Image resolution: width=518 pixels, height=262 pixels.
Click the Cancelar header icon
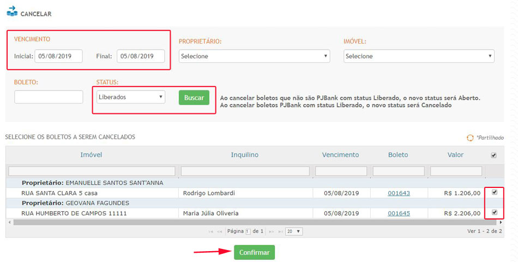pos(11,10)
